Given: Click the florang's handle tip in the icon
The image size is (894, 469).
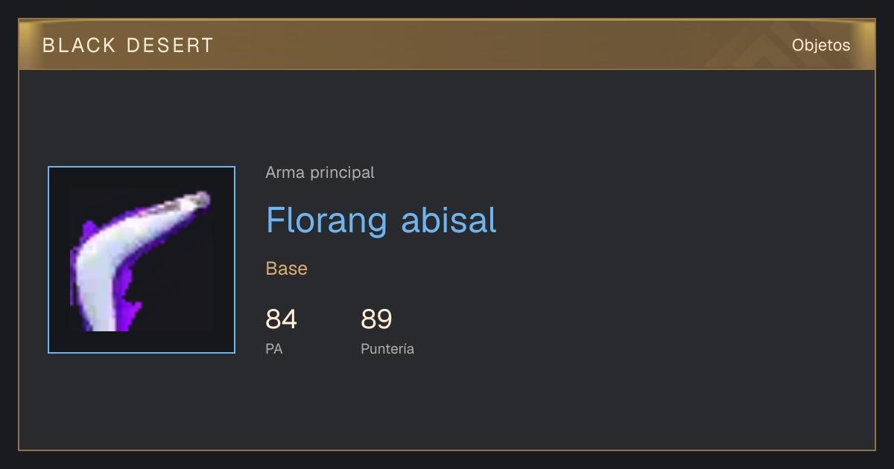Looking at the screenshot, I should click(x=201, y=200).
